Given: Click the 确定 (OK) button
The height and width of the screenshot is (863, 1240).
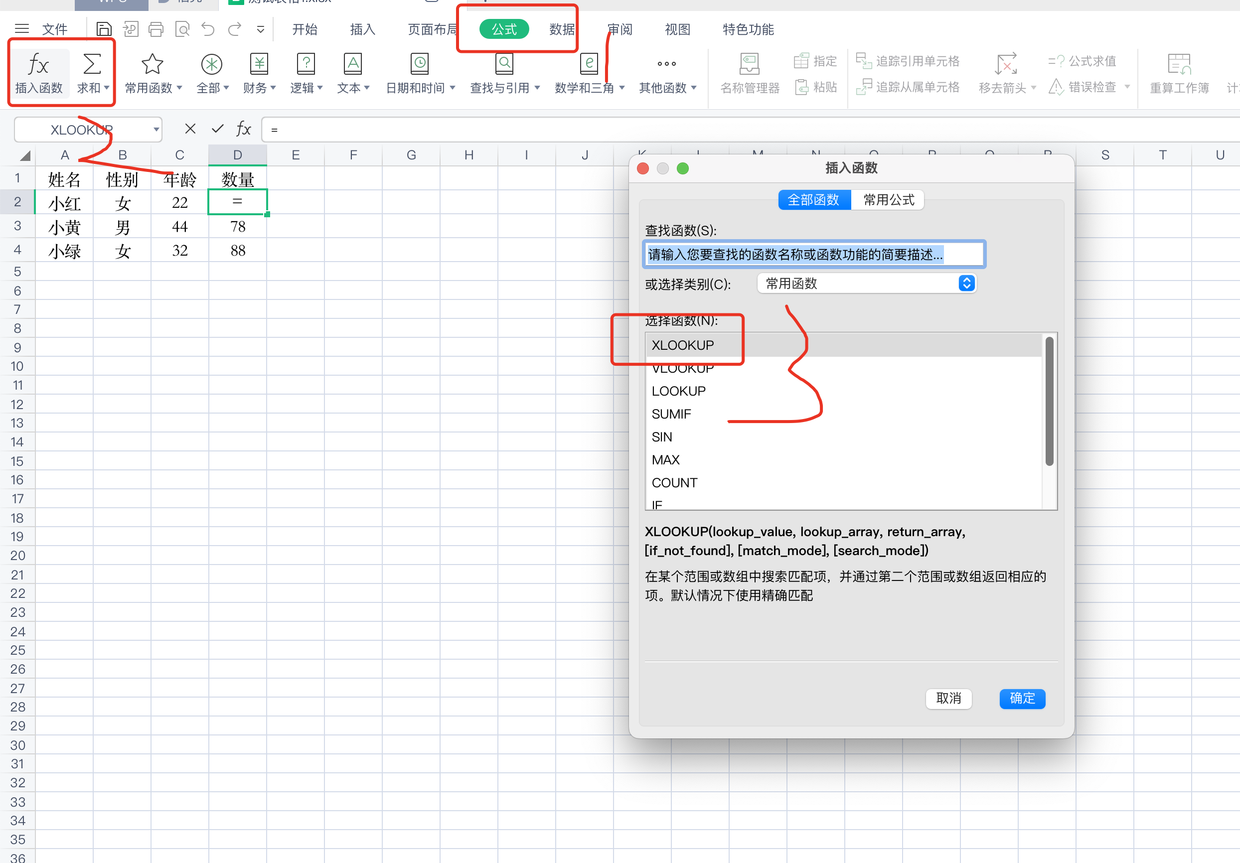Looking at the screenshot, I should click(x=1022, y=698).
